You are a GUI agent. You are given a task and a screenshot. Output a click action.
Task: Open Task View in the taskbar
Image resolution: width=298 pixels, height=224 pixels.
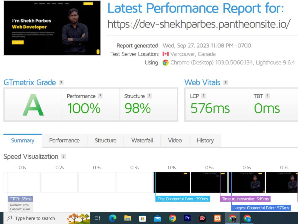tap(97, 218)
